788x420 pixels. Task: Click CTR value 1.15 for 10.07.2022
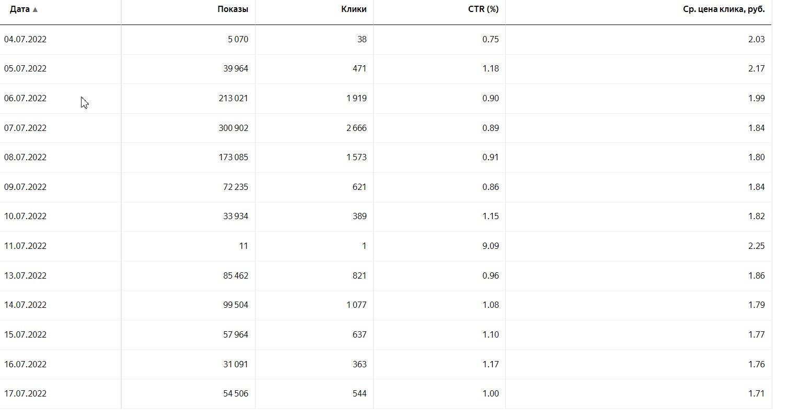coord(490,217)
